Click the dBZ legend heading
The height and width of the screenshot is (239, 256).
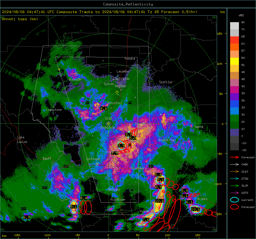coord(241,15)
